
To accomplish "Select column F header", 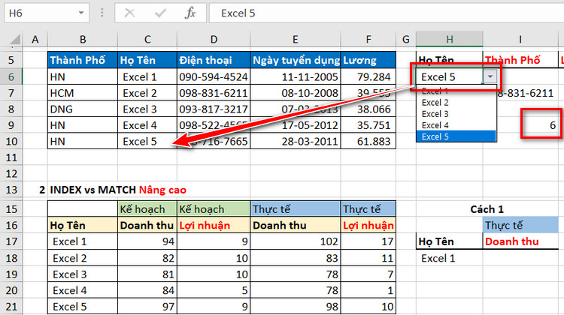I will (x=368, y=39).
